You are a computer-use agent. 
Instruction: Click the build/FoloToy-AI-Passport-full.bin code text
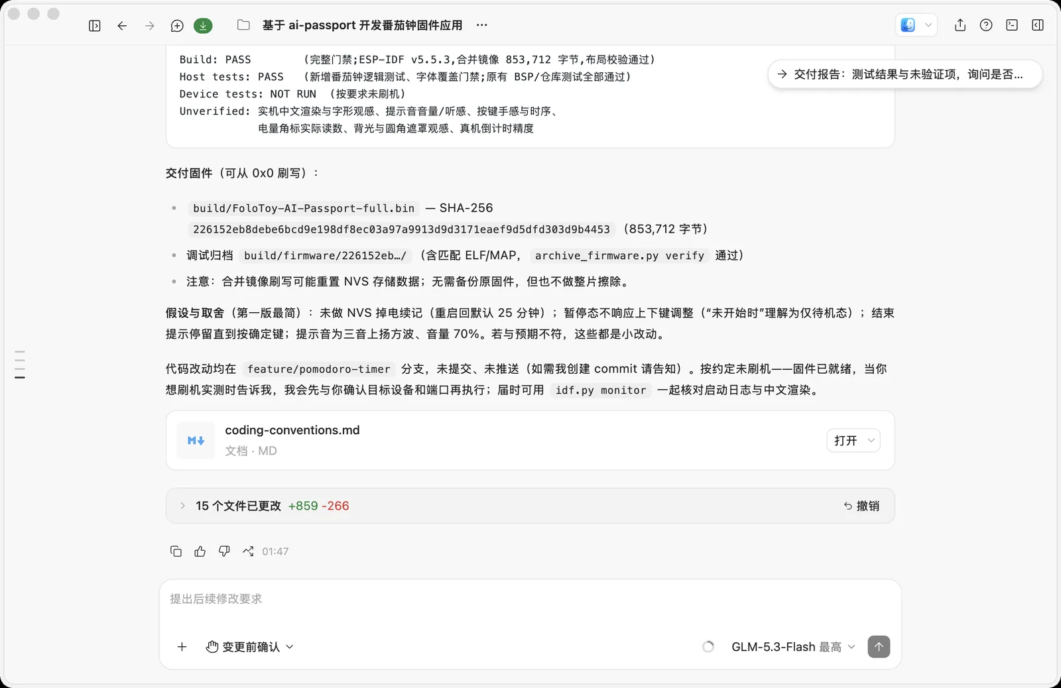click(304, 208)
